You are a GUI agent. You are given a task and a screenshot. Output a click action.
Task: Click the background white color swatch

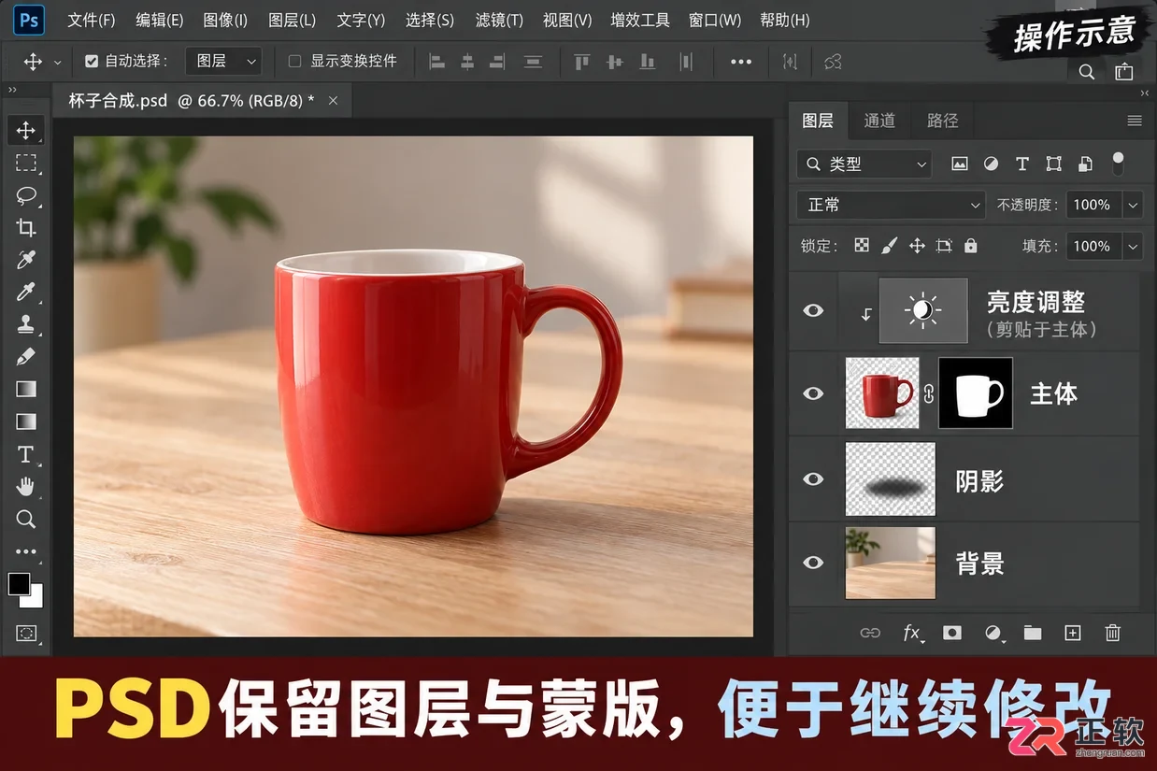coord(35,599)
